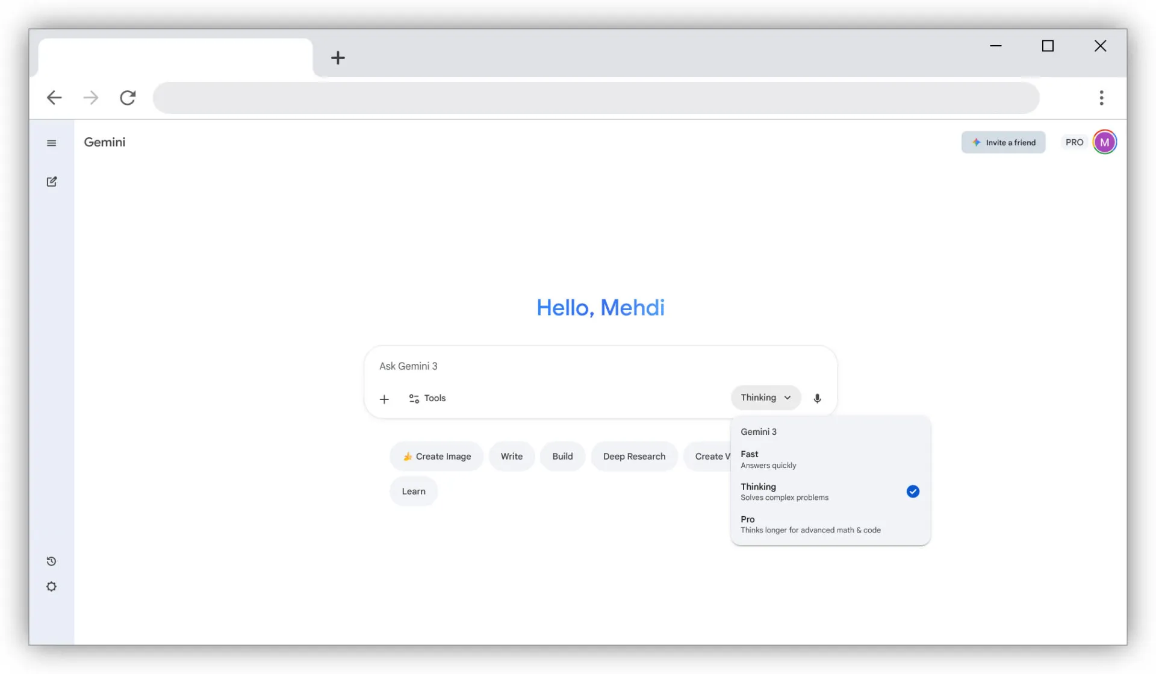Click the Create Image chip

(437, 457)
